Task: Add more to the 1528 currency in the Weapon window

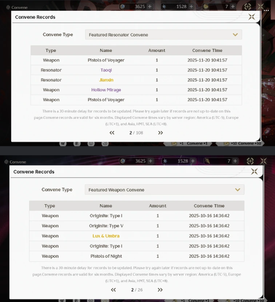Action: pos(193,161)
